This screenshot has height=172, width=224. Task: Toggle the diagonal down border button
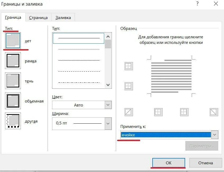[x=214, y=112]
